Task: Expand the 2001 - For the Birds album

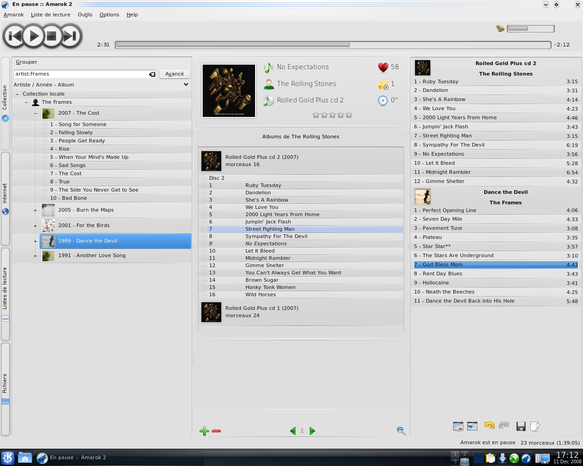Action: pyautogui.click(x=35, y=226)
